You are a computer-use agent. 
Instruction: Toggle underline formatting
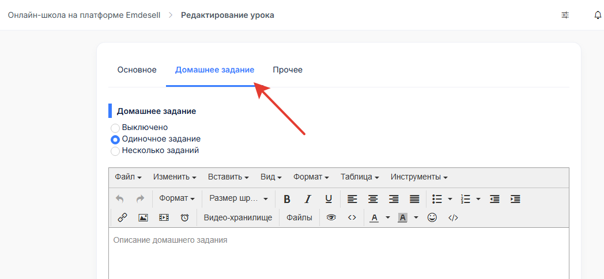click(x=328, y=198)
